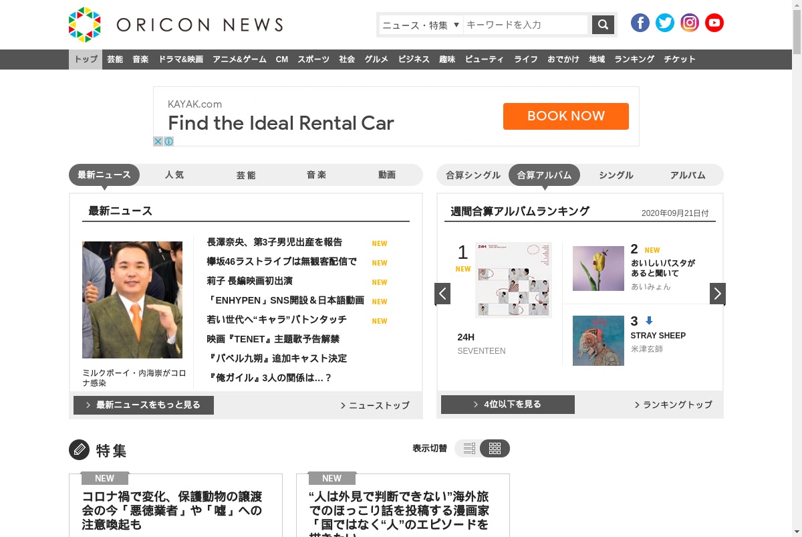
Task: Click the キーワードを入力 search field
Action: pyautogui.click(x=525, y=25)
